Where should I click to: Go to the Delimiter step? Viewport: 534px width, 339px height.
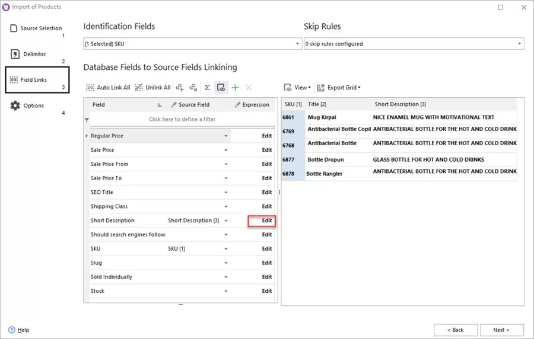34,54
